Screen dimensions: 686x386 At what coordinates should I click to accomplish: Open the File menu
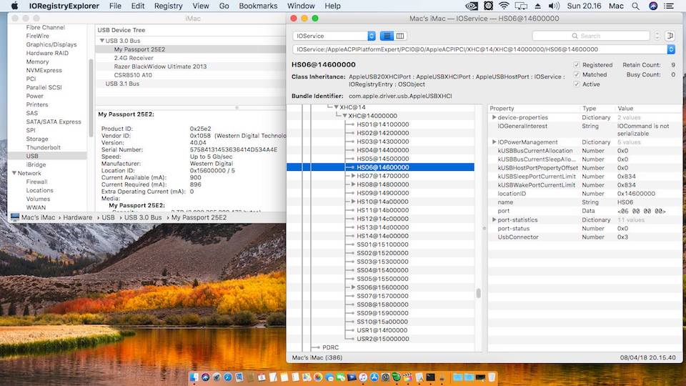[115, 6]
